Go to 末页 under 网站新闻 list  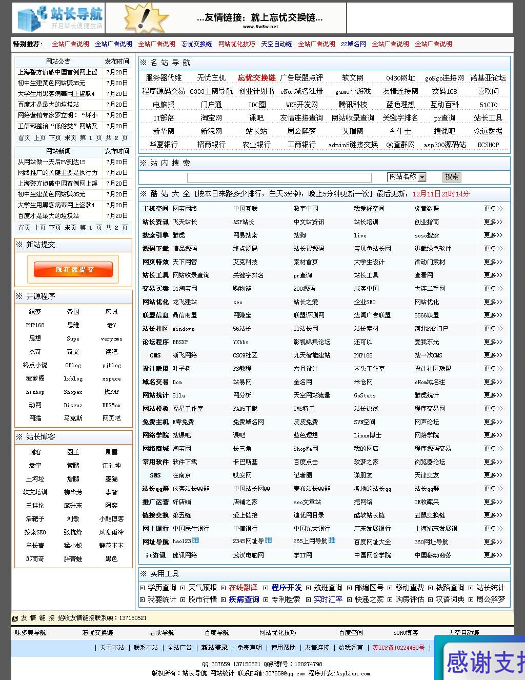pyautogui.click(x=71, y=228)
